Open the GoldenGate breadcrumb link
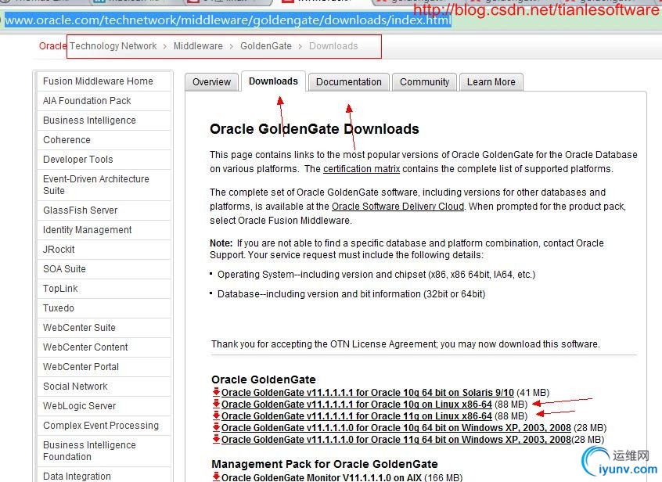Viewport: 662px width, 482px height. tap(266, 46)
